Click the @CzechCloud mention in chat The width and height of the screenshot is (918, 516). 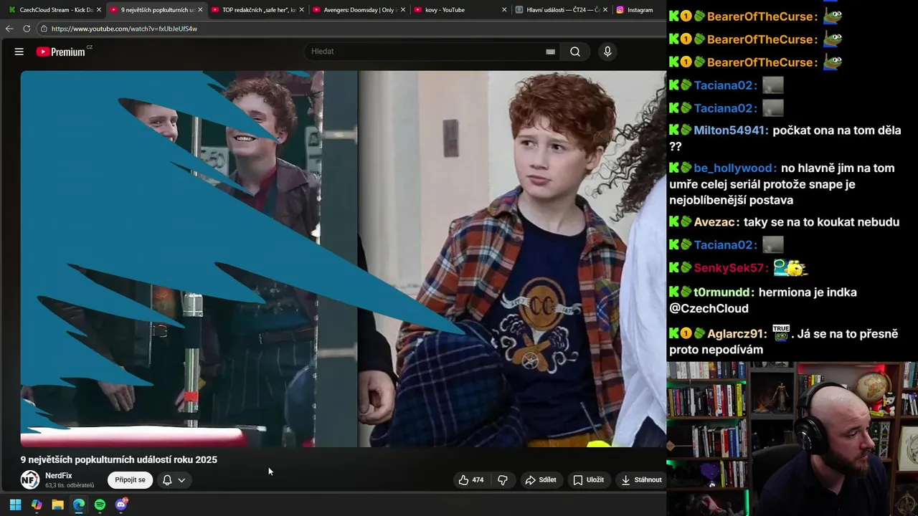pos(709,309)
